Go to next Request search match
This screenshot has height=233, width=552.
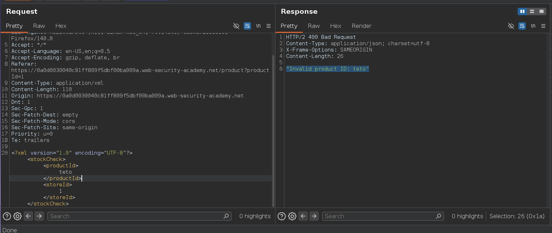tap(39, 216)
